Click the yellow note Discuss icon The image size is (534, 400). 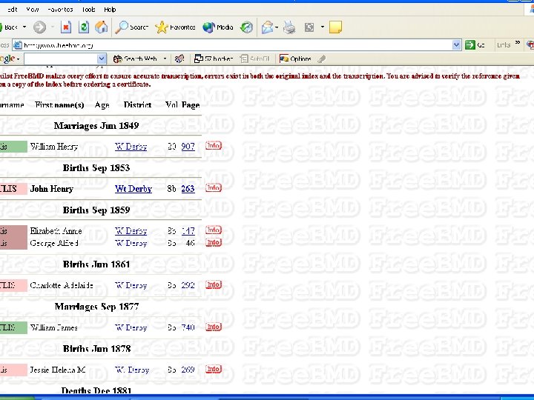click(x=335, y=27)
